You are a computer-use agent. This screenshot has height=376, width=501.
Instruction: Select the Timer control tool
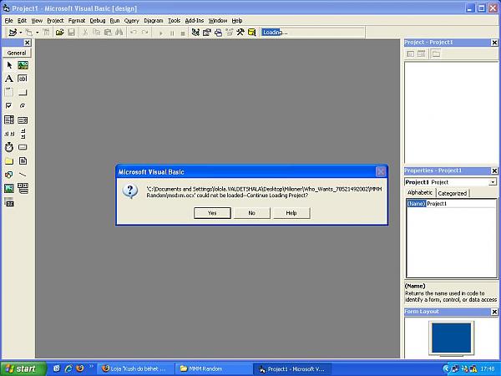click(x=9, y=147)
